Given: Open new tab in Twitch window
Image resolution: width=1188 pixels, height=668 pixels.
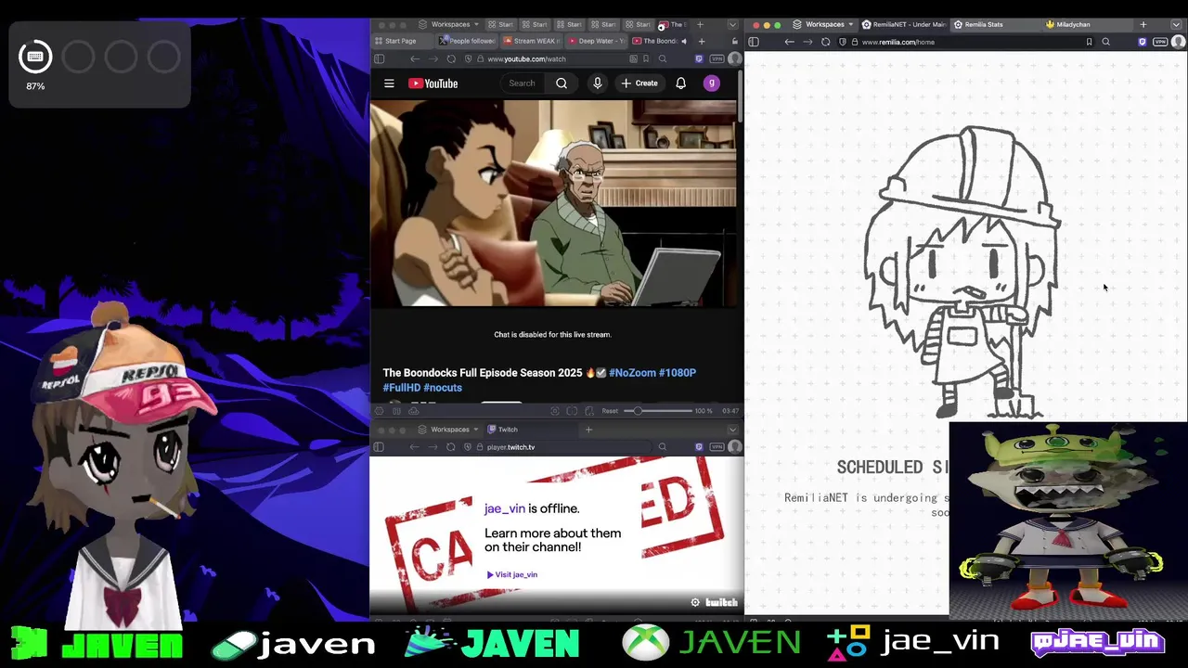Looking at the screenshot, I should point(588,430).
